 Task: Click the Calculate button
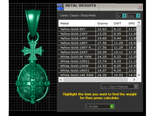[x=100, y=106]
